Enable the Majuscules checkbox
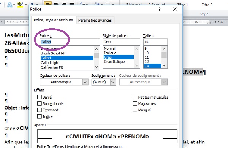 [x=135, y=103]
